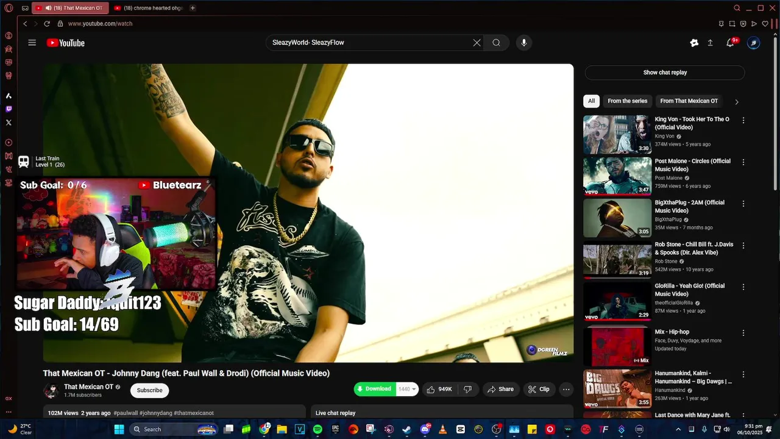Dislike the Johnny Dang video

467,389
